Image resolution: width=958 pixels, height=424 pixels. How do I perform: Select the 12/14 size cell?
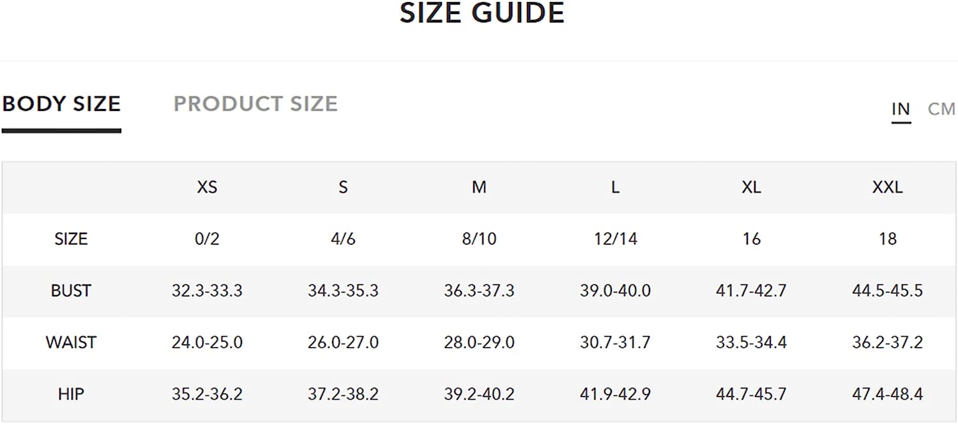coord(615,239)
